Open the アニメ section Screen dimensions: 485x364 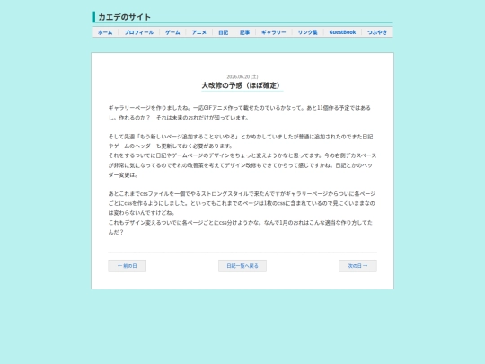[x=198, y=32]
